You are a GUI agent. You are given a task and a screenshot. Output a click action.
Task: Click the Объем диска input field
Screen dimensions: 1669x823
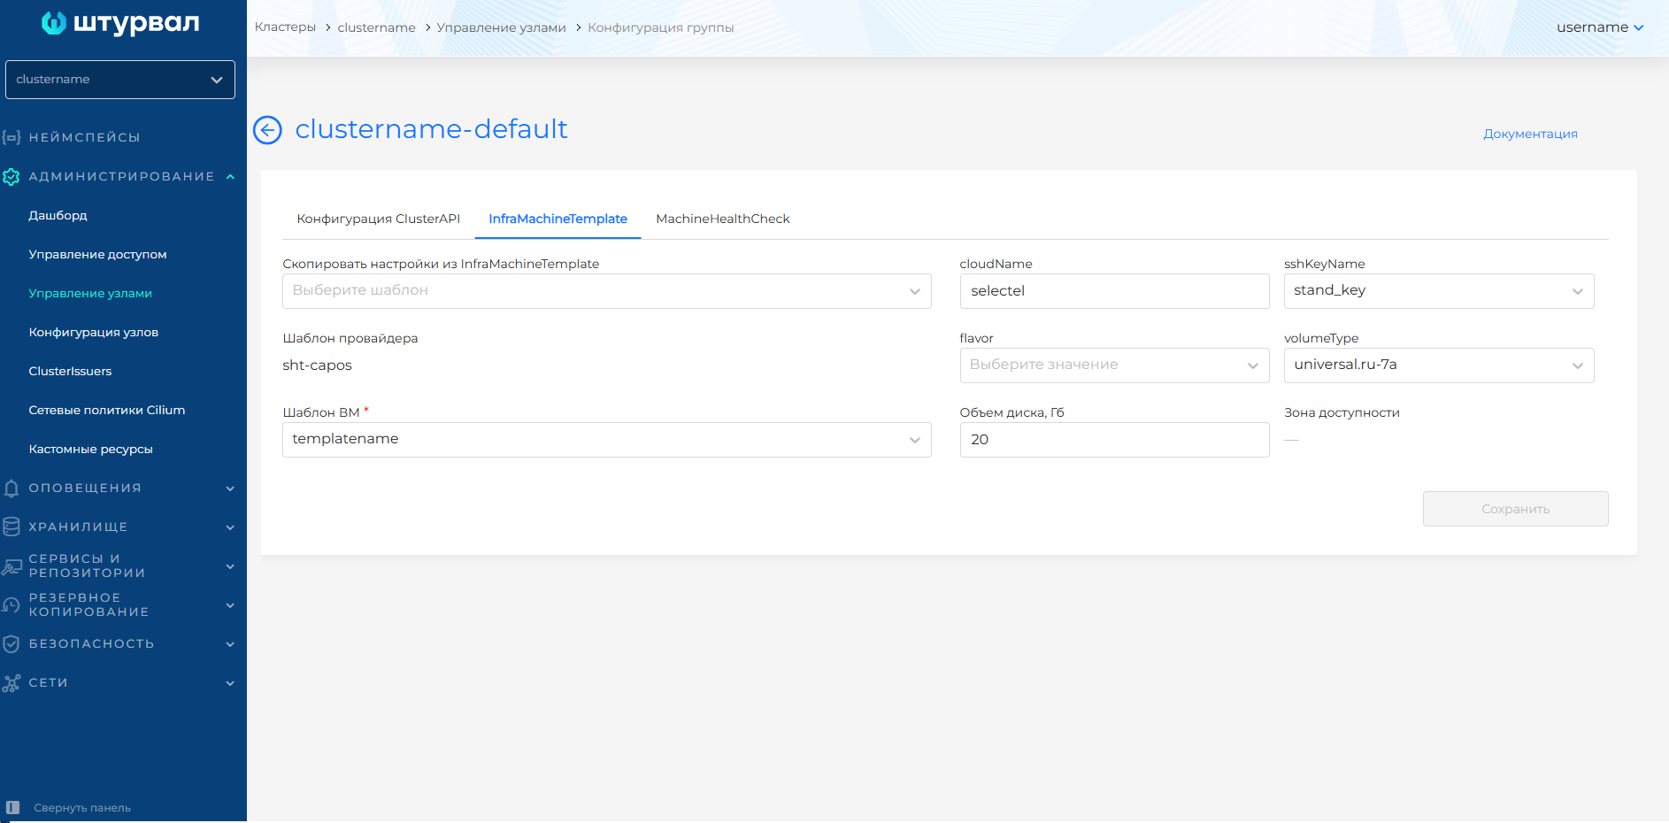tap(1113, 440)
